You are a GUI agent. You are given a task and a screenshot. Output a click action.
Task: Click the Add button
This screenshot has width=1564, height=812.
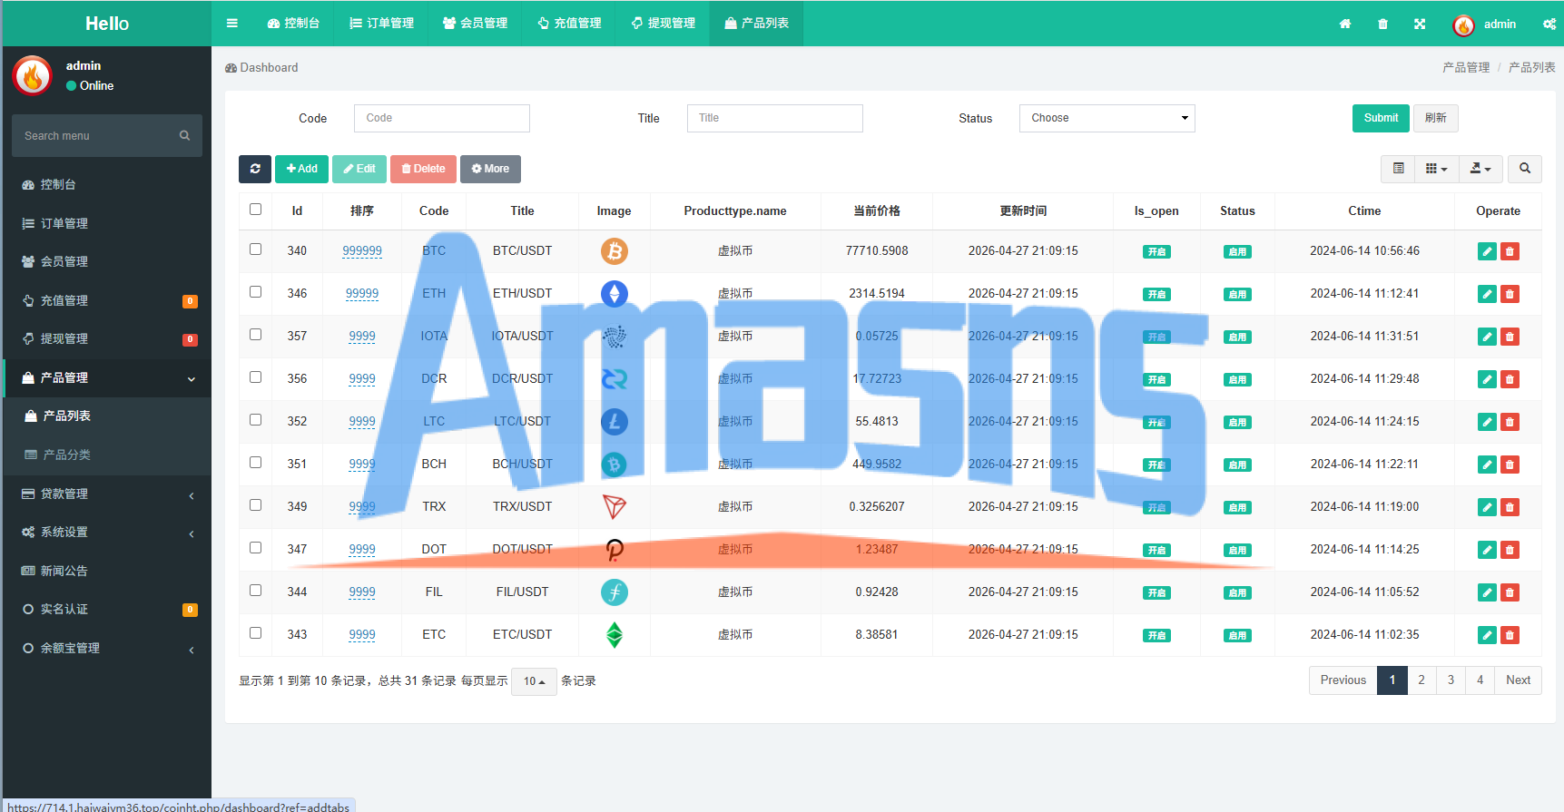click(301, 169)
